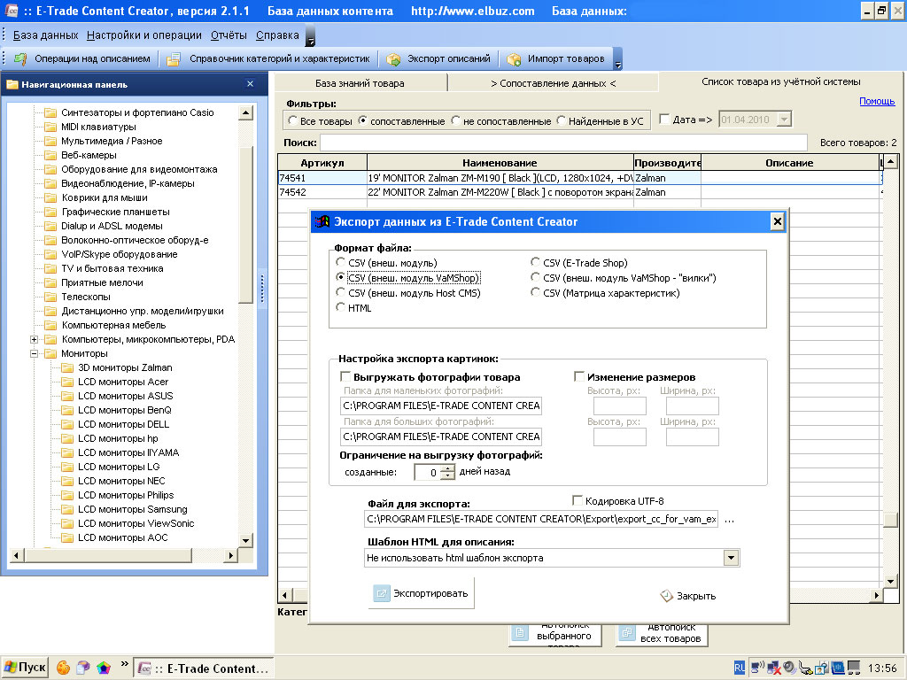Image resolution: width=907 pixels, height=680 pixels.
Task: Click the second quick launch icon in taskbar
Action: [x=83, y=668]
